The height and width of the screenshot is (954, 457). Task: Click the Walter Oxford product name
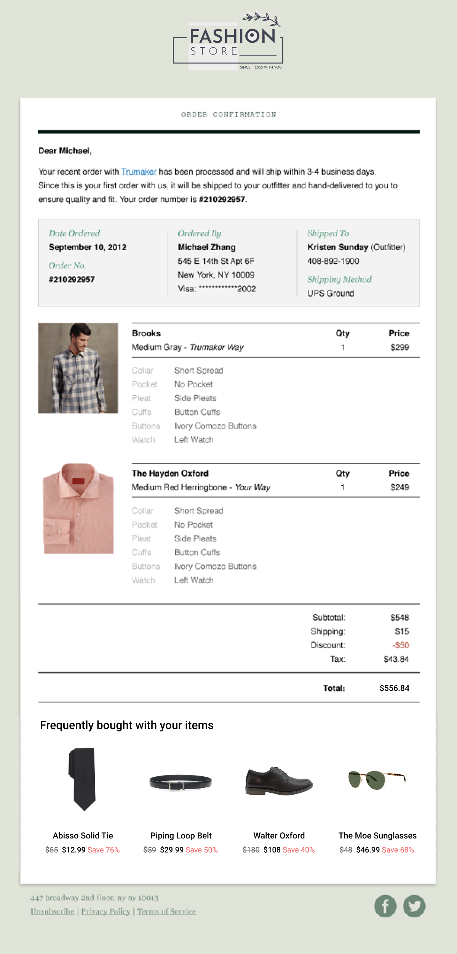pos(279,835)
